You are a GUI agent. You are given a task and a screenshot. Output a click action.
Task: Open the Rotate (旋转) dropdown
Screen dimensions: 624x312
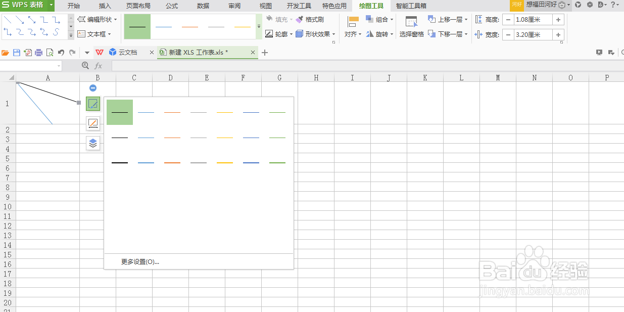coord(380,34)
